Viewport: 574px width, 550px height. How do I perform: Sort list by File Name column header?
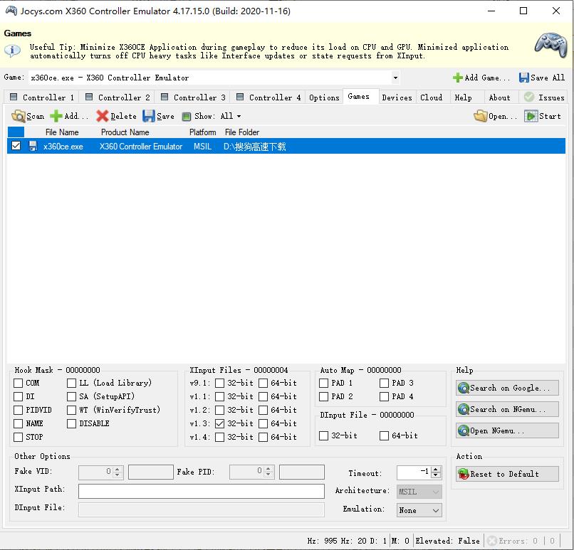coord(62,132)
